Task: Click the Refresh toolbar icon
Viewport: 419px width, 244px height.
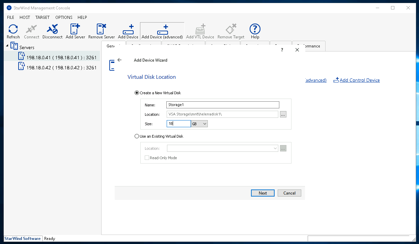Action: point(13,31)
